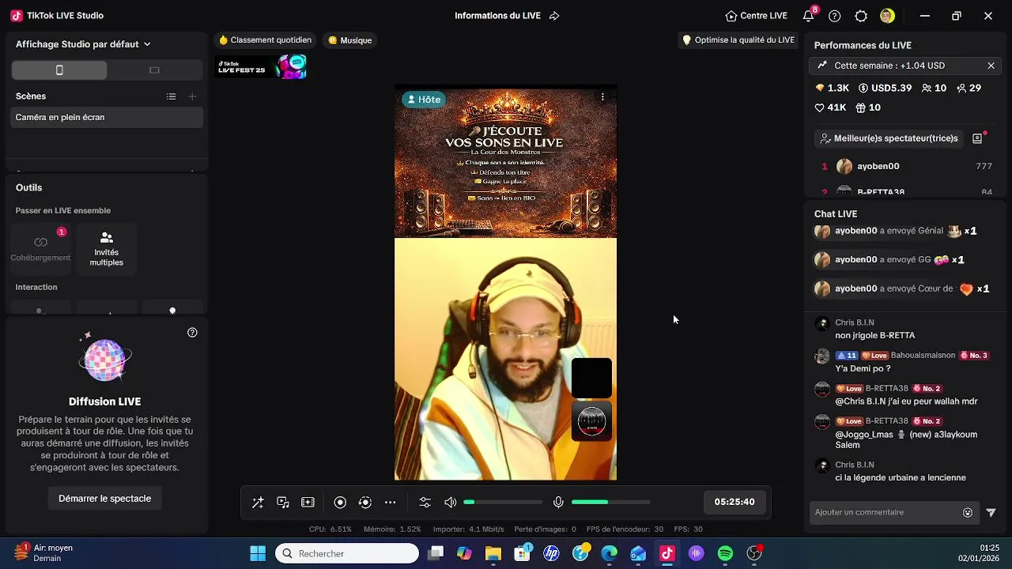Click the Bahouaismaisnon username in chat
This screenshot has width=1012, height=569.
coord(923,356)
